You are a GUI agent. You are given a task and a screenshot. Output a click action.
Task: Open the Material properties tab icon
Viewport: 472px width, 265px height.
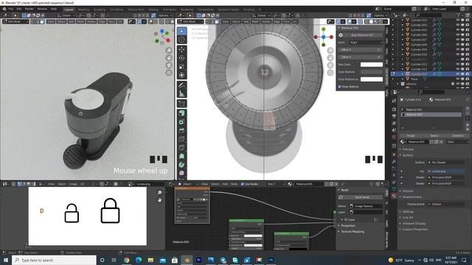tap(394, 196)
